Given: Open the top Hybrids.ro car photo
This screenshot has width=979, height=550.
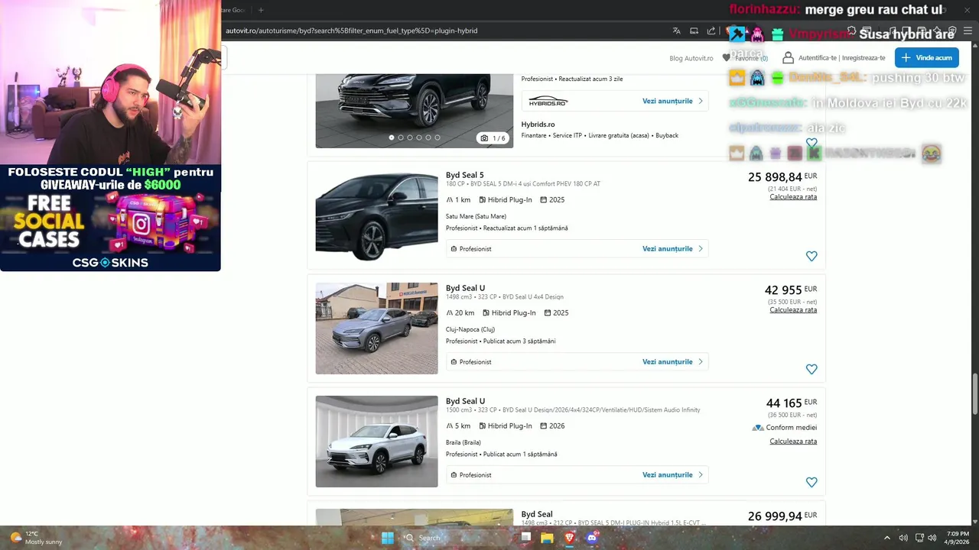Looking at the screenshot, I should coord(415,111).
